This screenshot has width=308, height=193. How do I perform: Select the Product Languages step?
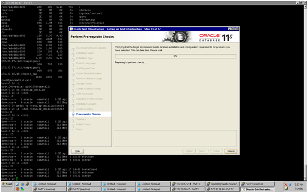86,63
